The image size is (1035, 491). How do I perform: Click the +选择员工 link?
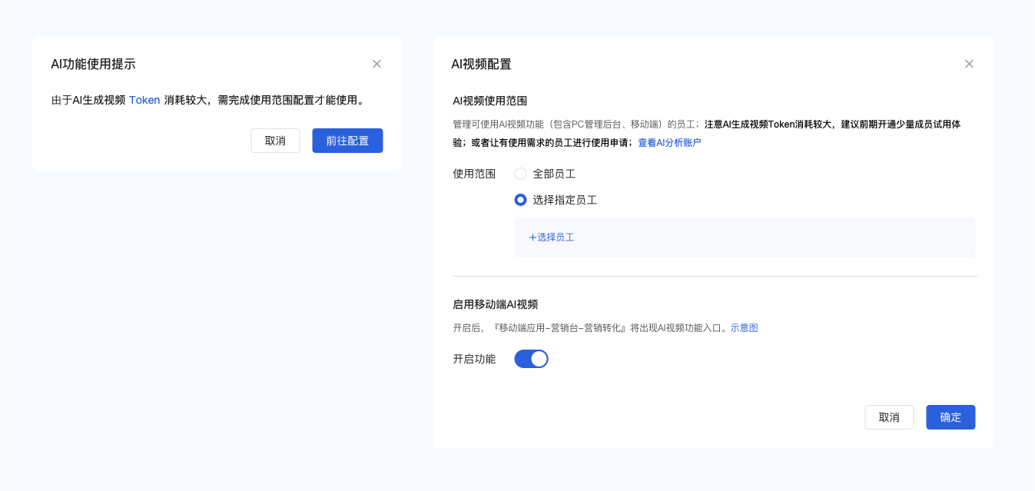coord(552,237)
